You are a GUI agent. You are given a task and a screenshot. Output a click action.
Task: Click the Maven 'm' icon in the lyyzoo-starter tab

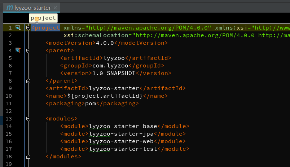10,8
